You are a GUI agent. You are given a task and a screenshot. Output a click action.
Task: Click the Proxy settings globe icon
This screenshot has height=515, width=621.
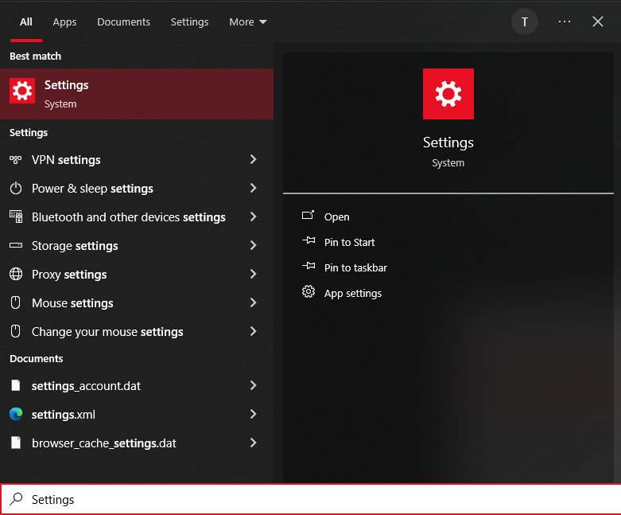coord(16,274)
